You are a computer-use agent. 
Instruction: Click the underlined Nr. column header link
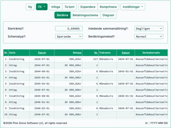(96, 53)
